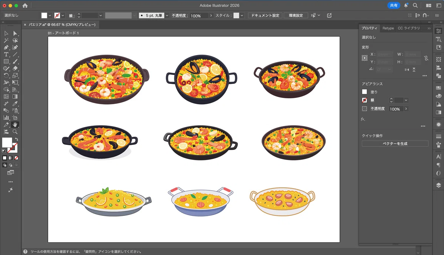Select the Rotate tool
Screen dimensions: 444x255
6,75
